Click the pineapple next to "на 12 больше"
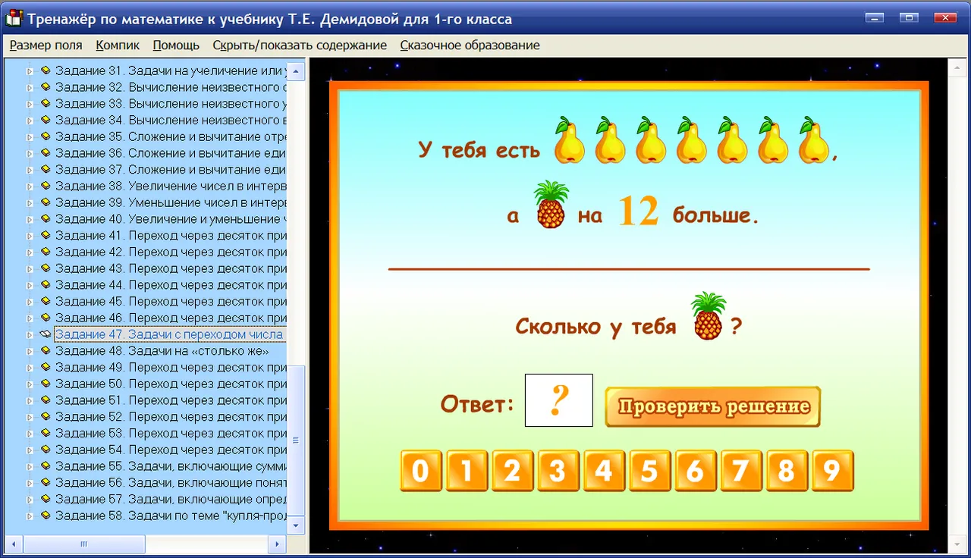 coord(551,205)
